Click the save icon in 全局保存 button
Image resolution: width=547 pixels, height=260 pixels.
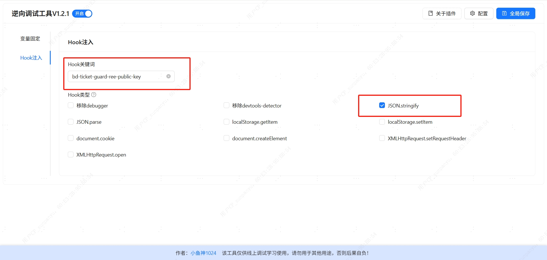504,13
